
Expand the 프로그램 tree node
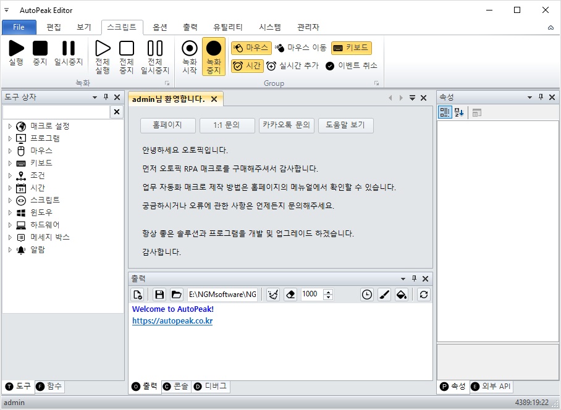click(x=10, y=138)
